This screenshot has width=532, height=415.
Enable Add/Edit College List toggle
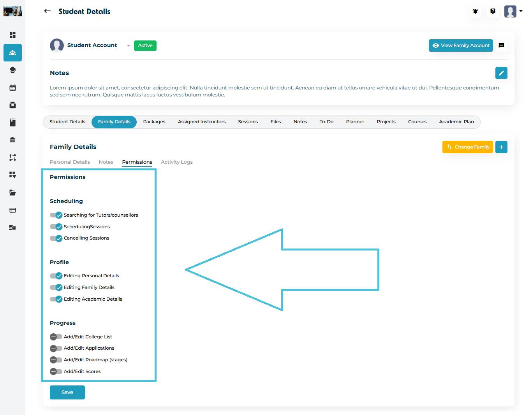coord(56,337)
